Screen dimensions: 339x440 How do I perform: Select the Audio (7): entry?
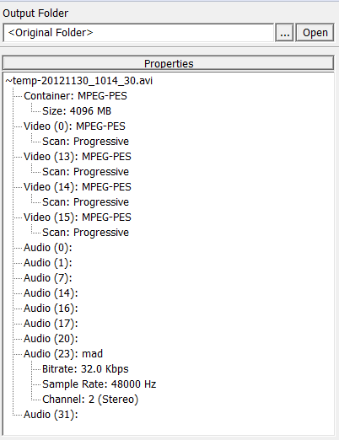pyautogui.click(x=48, y=278)
